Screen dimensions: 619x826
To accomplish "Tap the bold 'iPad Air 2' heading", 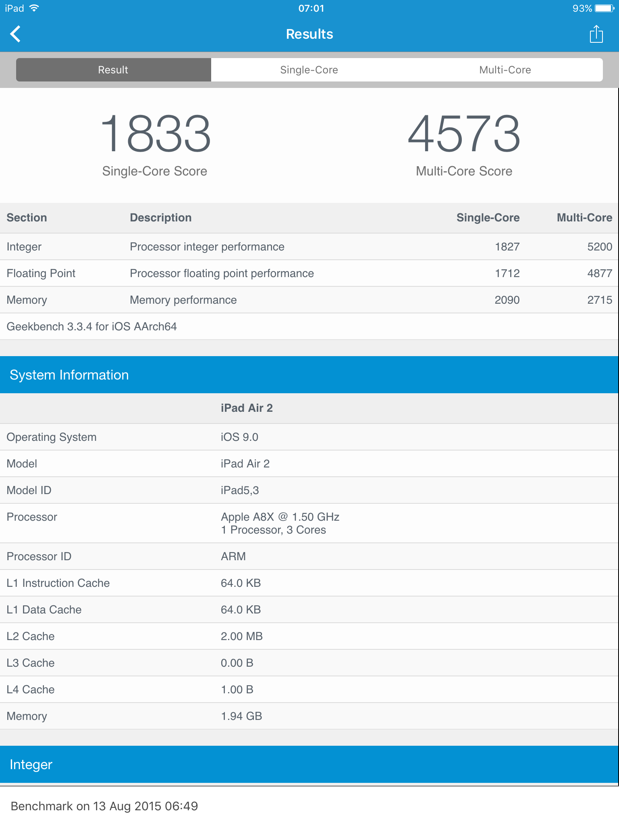I will pyautogui.click(x=247, y=408).
